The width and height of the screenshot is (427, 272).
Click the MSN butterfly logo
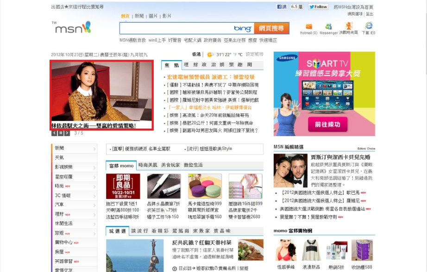[x=73, y=28]
